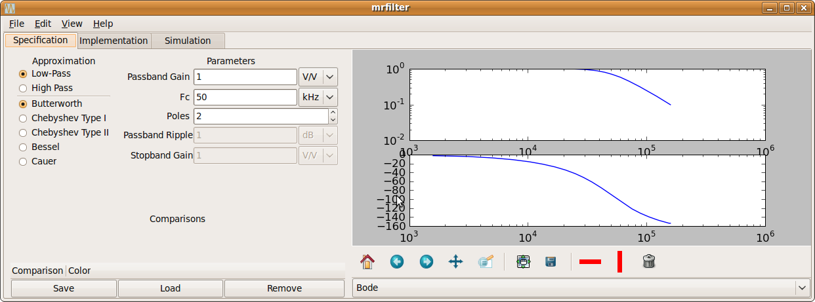815x302 pixels.
Task: Go forward to the next plot view
Action: (x=427, y=262)
